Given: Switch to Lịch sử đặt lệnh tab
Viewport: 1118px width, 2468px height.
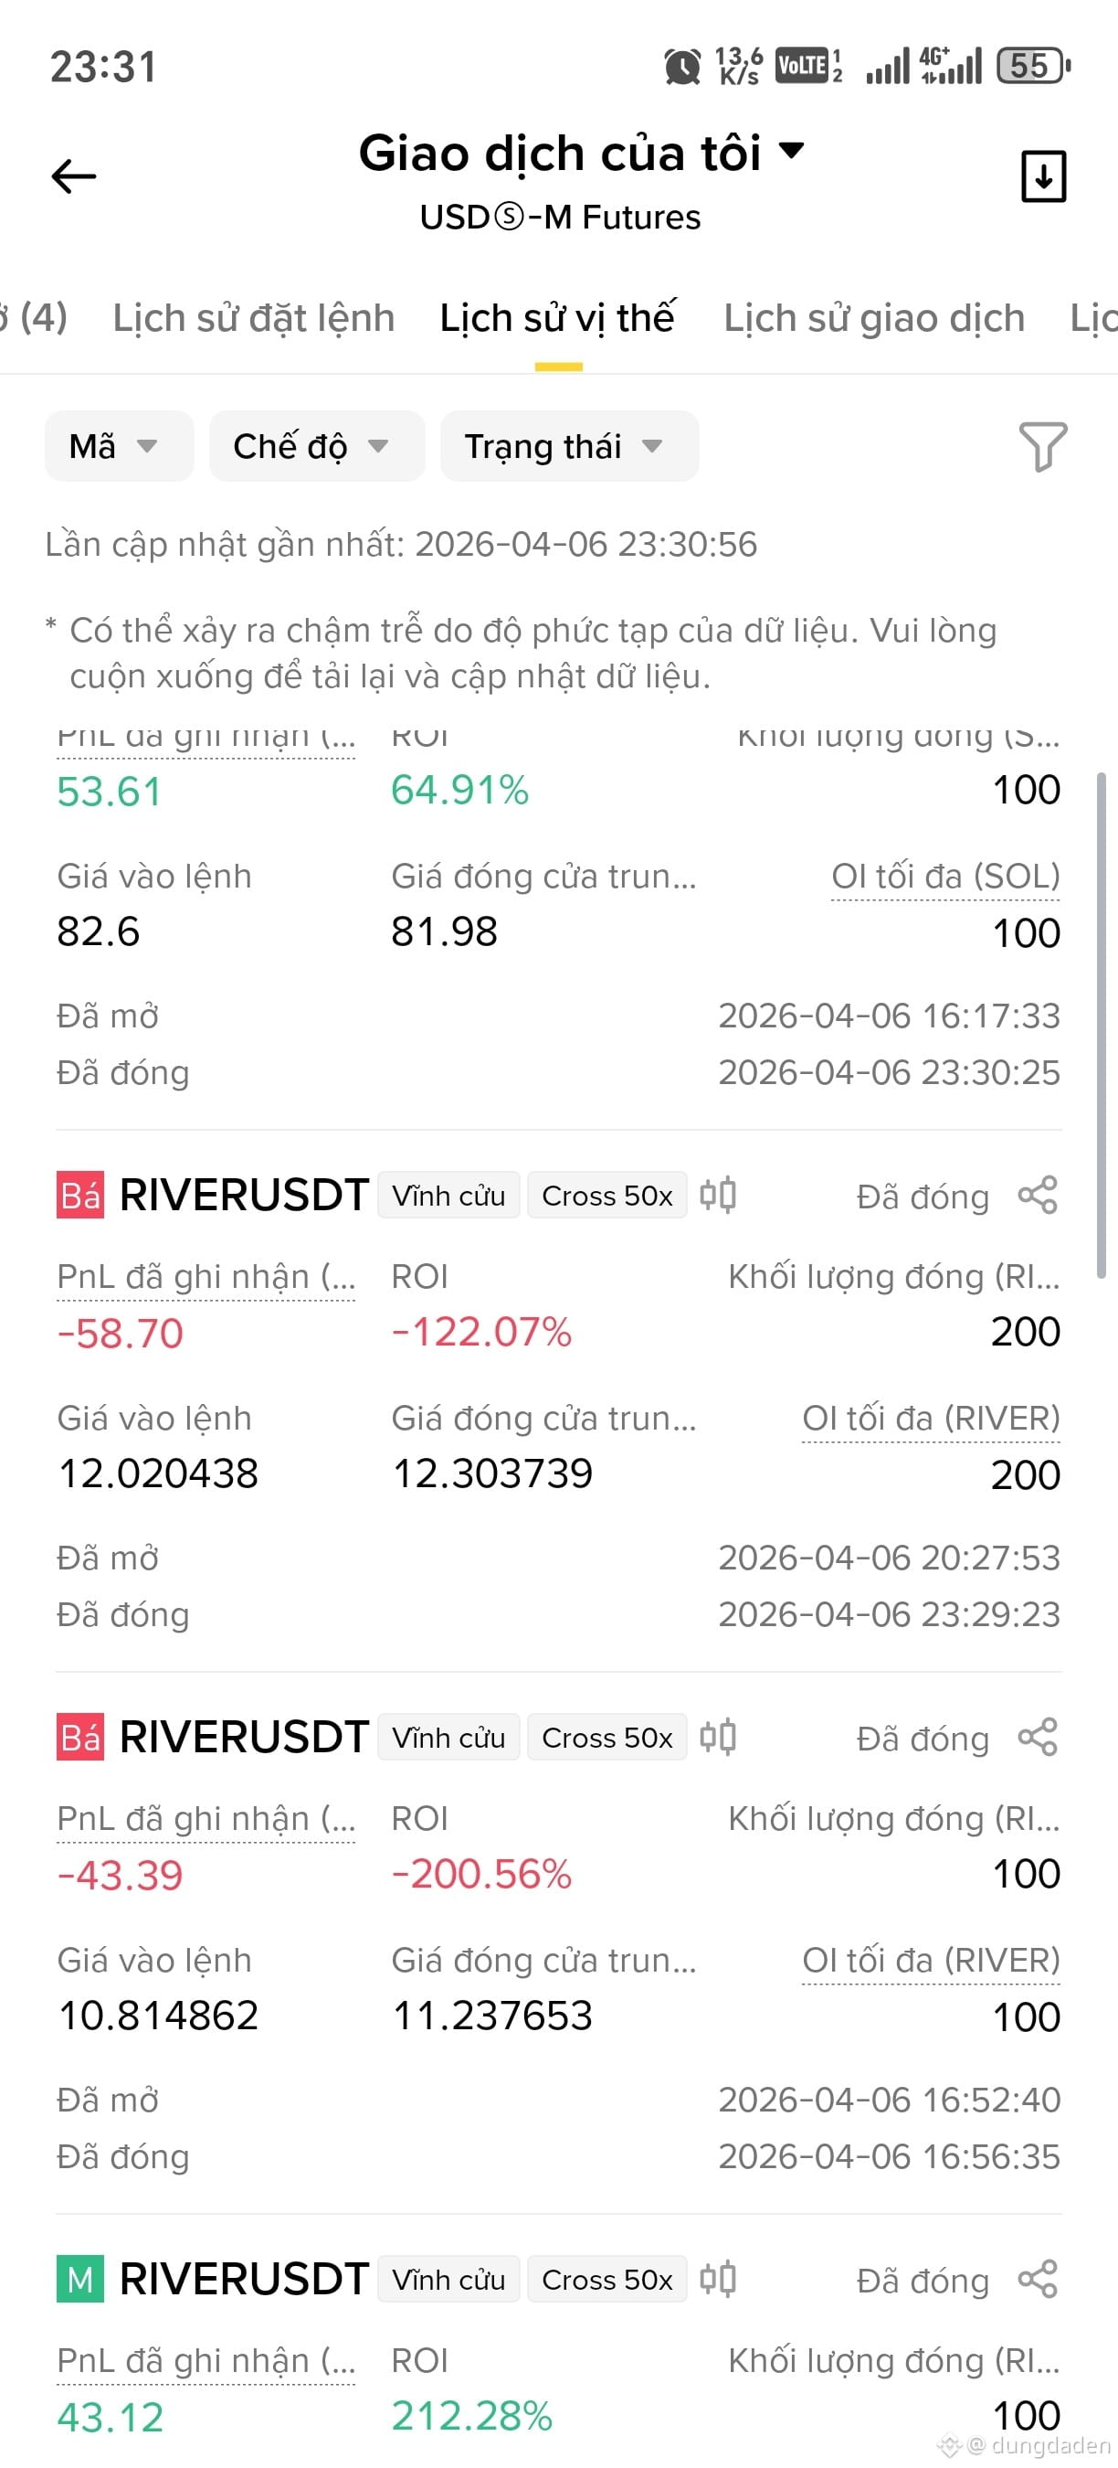Looking at the screenshot, I should pyautogui.click(x=254, y=318).
